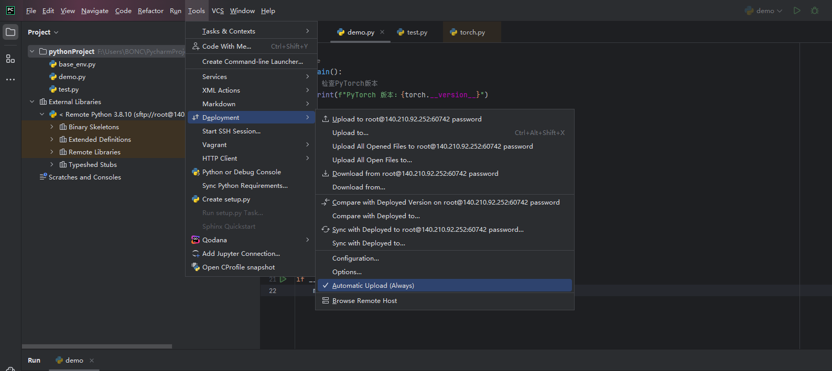
Task: Click the Create setup.py Python icon
Action: 196,199
